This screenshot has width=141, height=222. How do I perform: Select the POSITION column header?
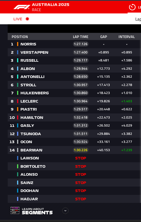[x=20, y=37]
